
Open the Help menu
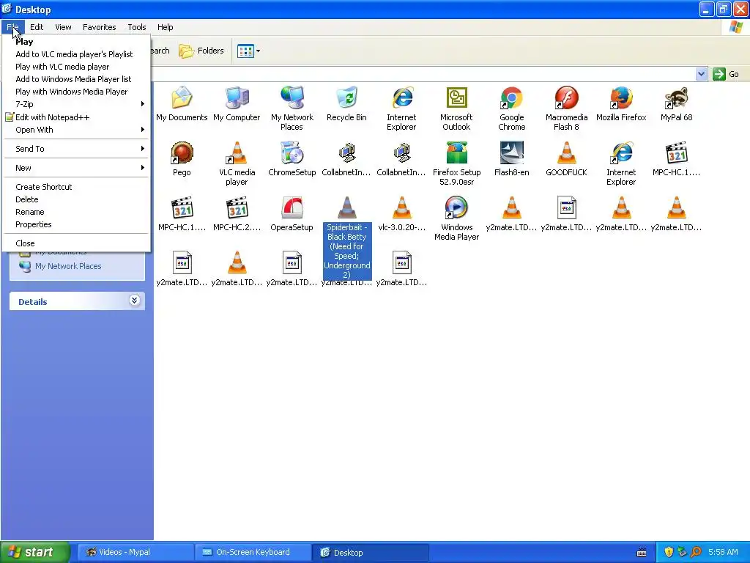tap(166, 27)
